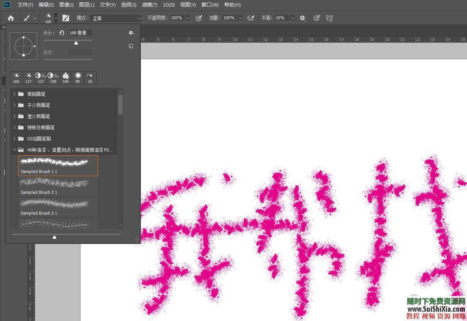Expand the CG绘画笔刷 folder
The height and width of the screenshot is (321, 467).
coord(15,139)
